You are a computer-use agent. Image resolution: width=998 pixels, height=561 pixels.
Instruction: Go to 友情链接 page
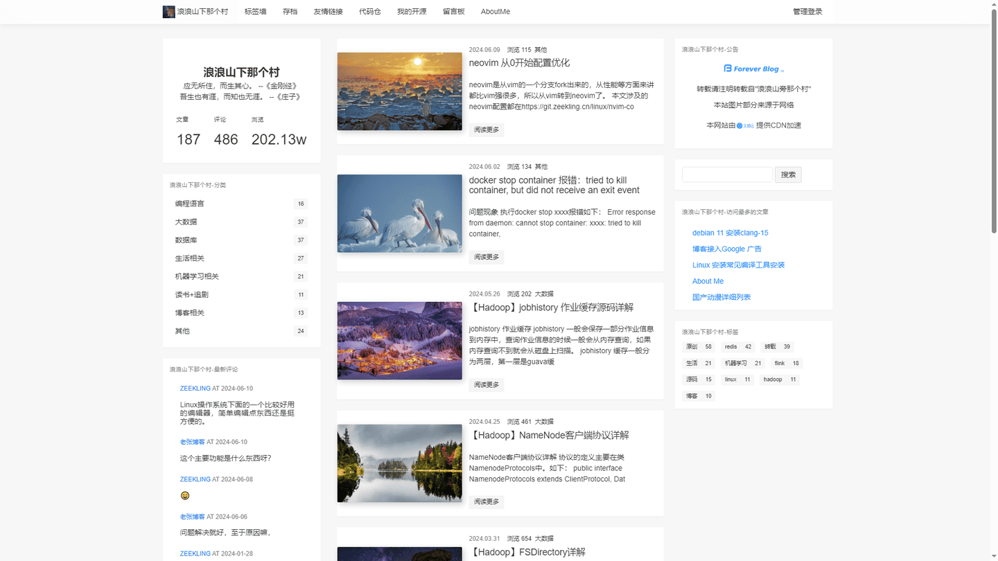click(328, 12)
